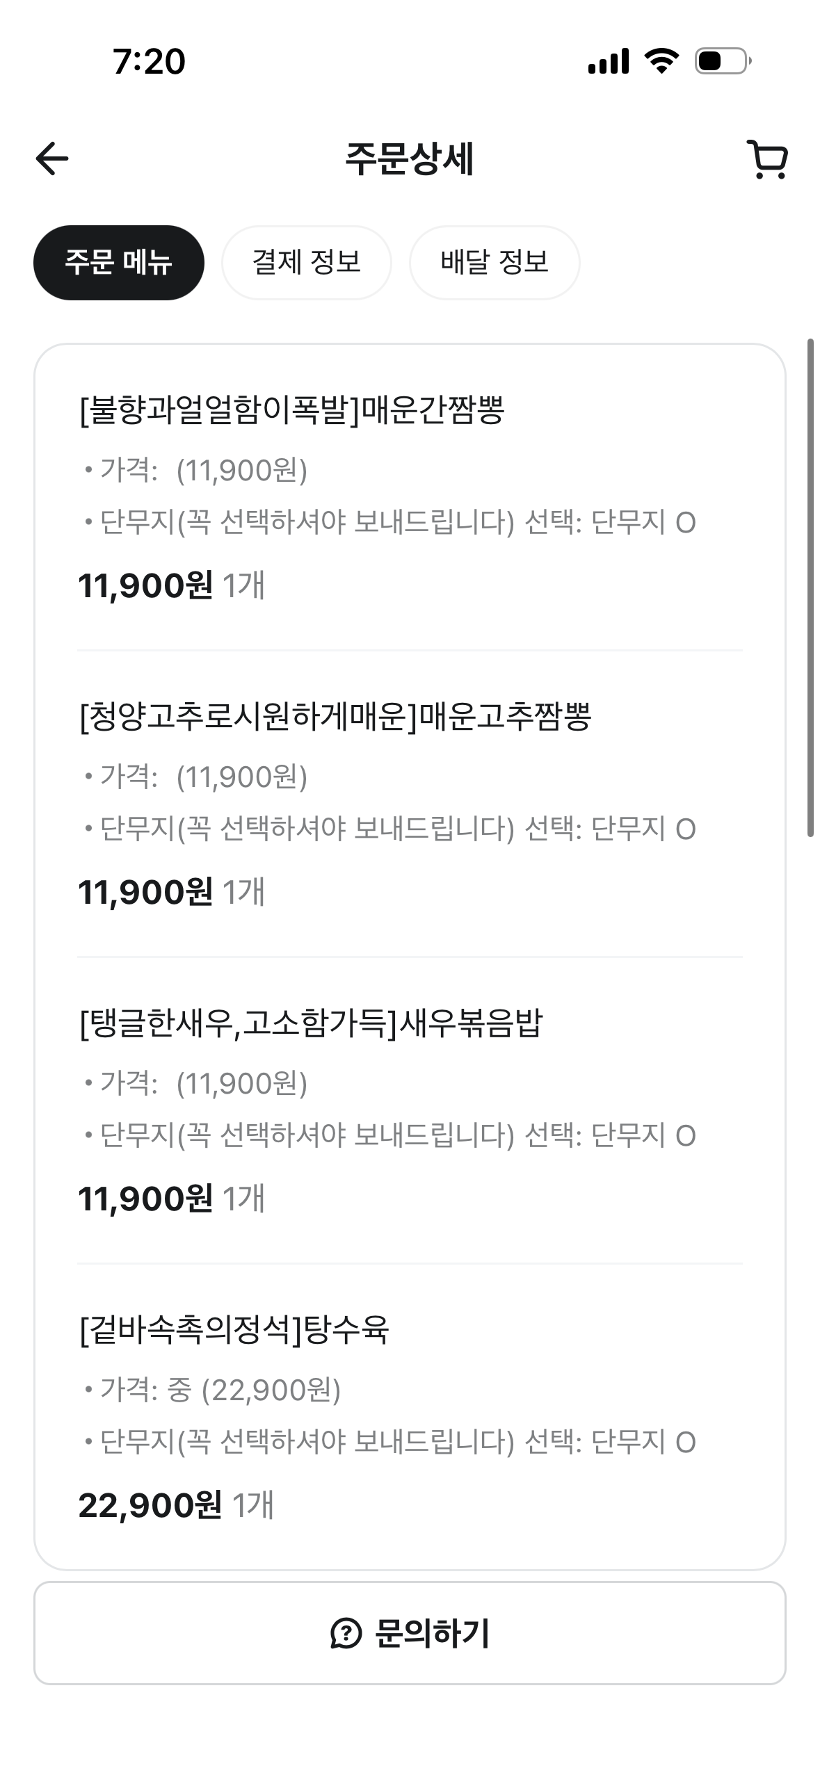Open the shopping cart icon
The image size is (820, 1777).
(x=767, y=159)
